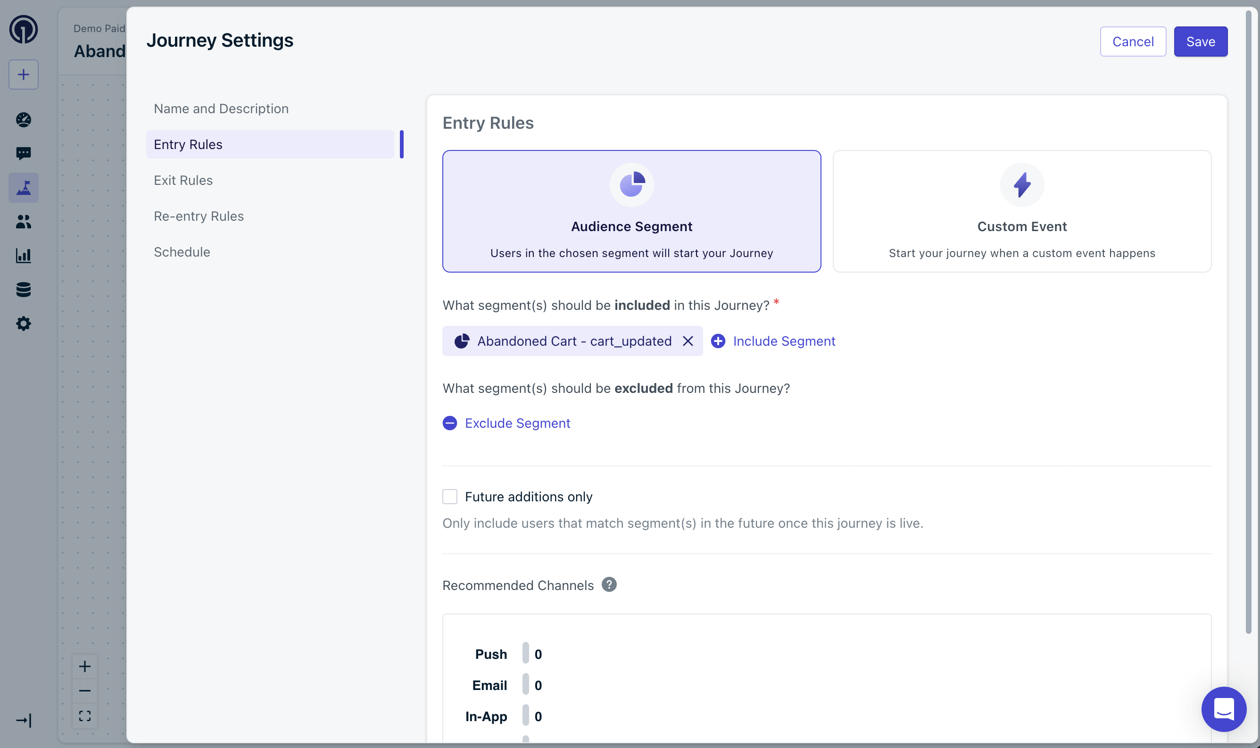Enable the Future additions only checkbox
1260x748 pixels.
click(x=449, y=497)
